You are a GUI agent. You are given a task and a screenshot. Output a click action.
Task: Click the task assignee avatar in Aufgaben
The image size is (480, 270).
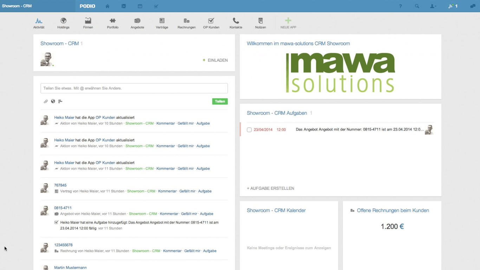coord(429,129)
